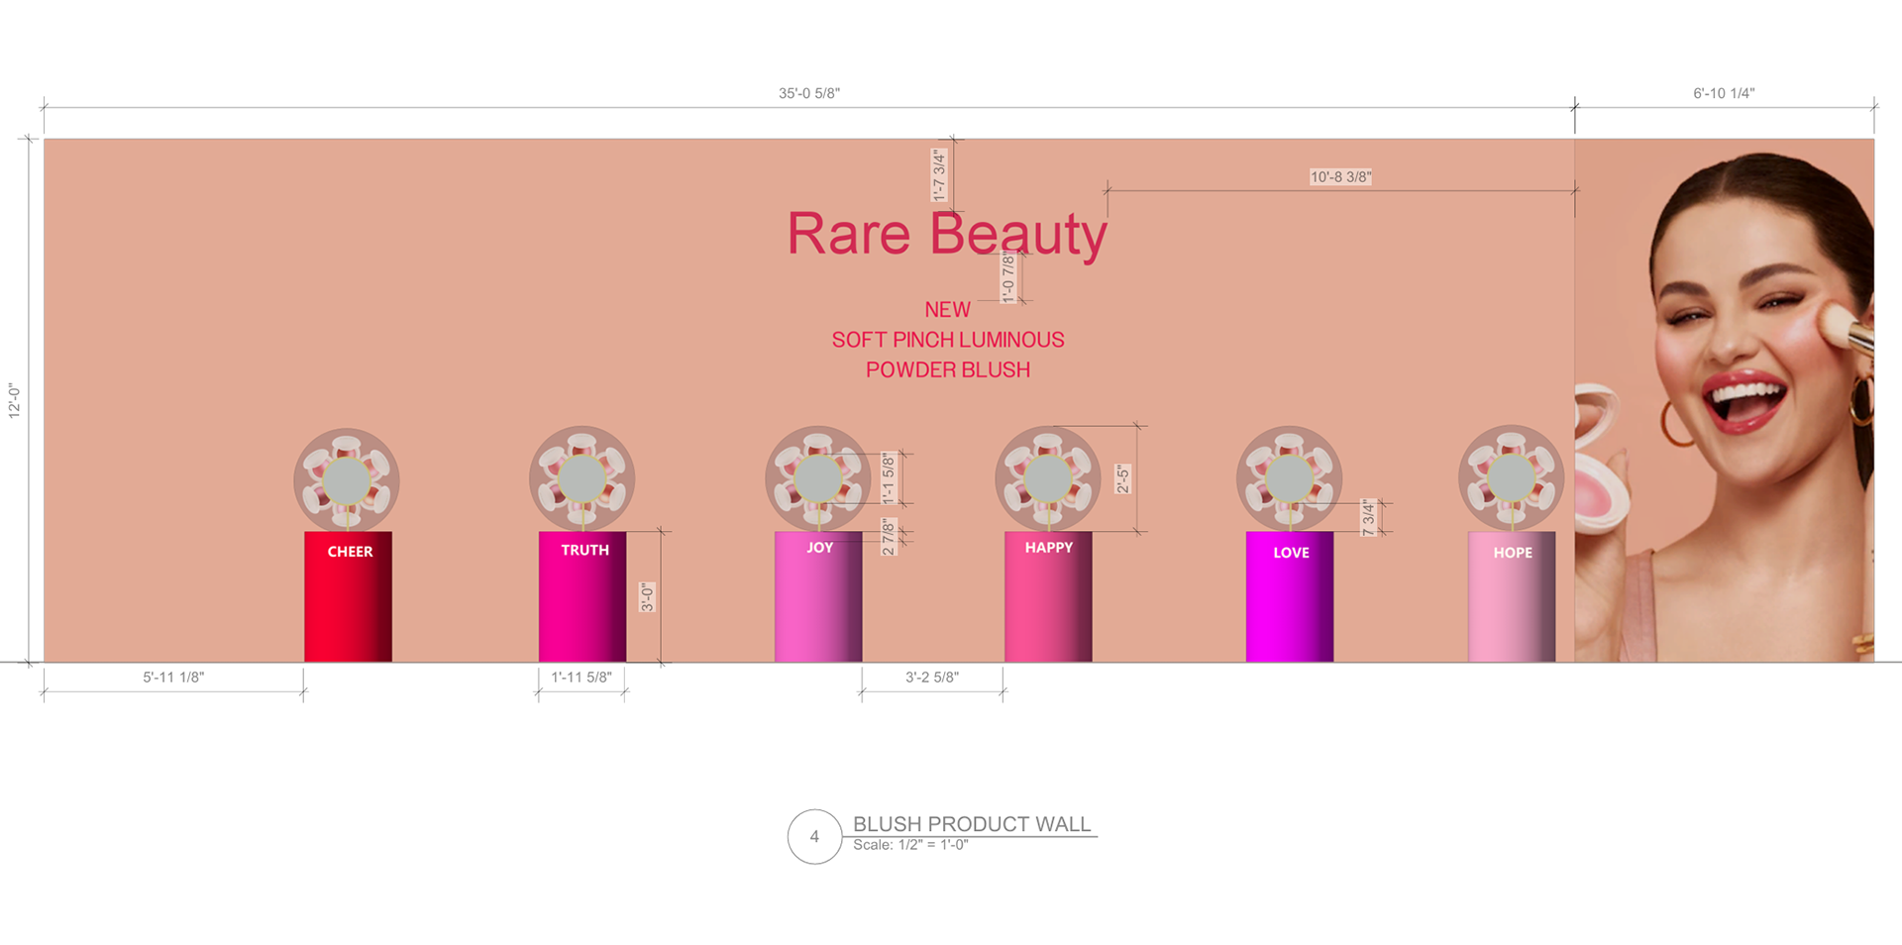Click the 35'-0 5/8" overall width dimension
The image size is (1902, 945).
coord(808,93)
